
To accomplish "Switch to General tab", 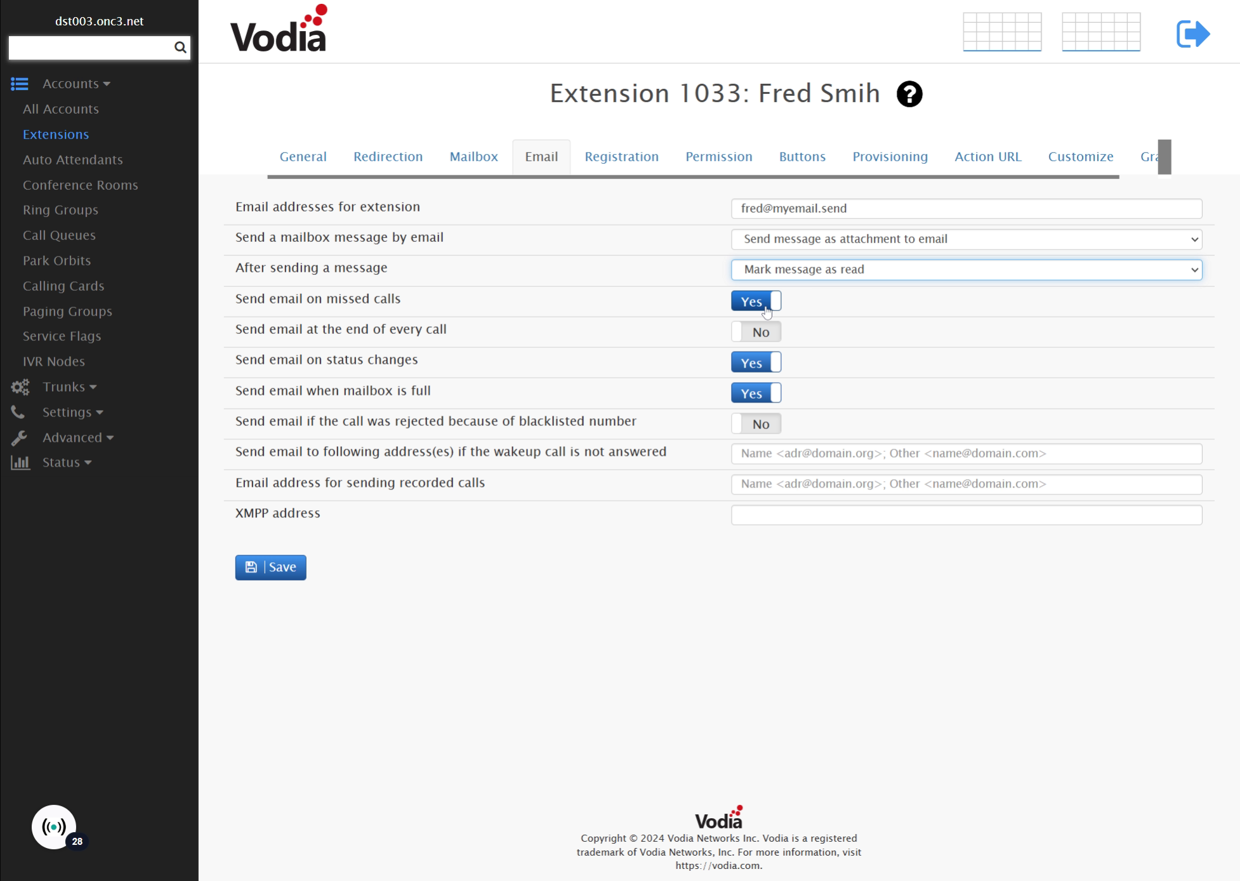I will (302, 156).
